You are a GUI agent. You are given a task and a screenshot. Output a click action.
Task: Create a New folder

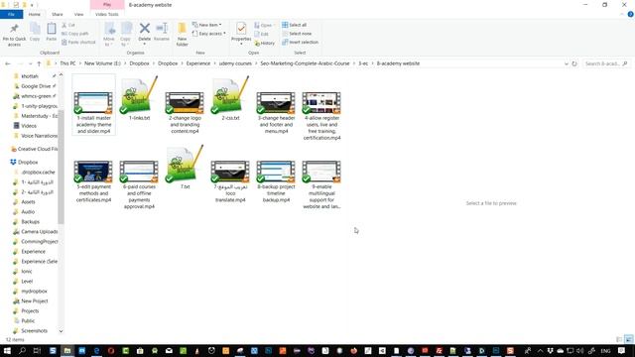[x=183, y=35]
